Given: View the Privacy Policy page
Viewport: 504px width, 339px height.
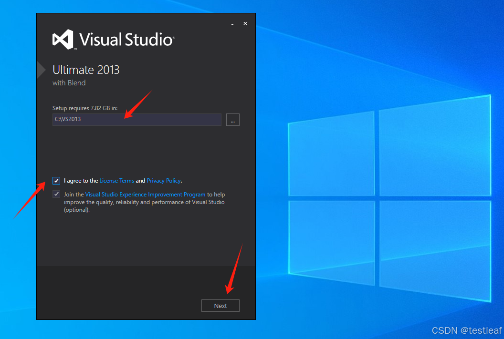Looking at the screenshot, I should (x=164, y=180).
